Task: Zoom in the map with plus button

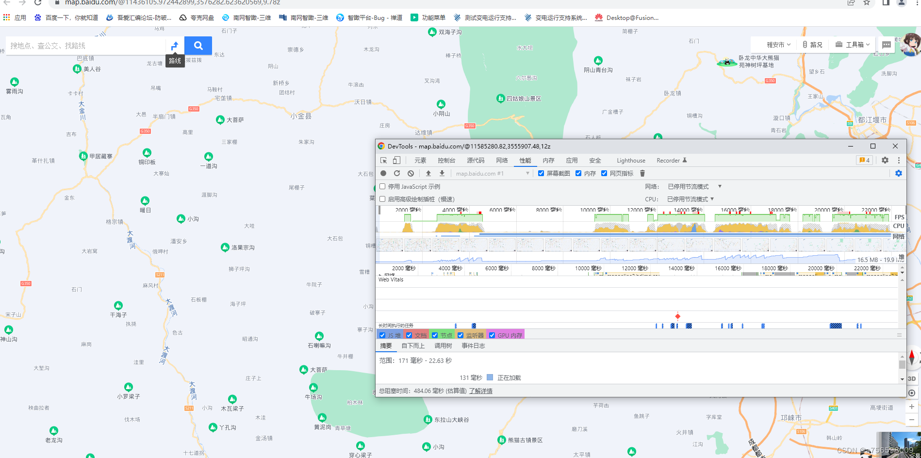Action: tap(912, 407)
